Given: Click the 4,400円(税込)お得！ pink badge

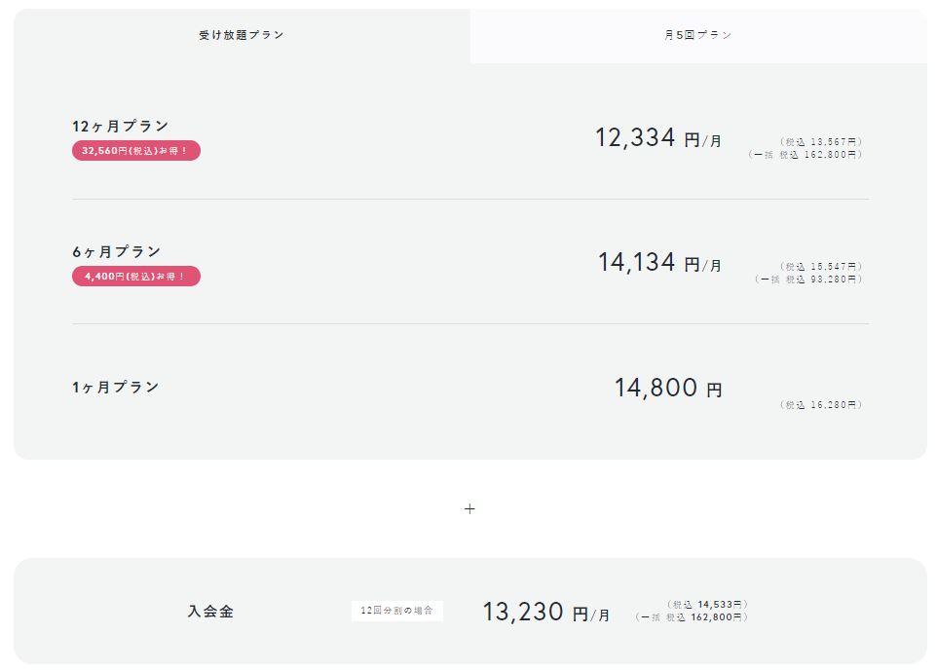Looking at the screenshot, I should point(136,276).
